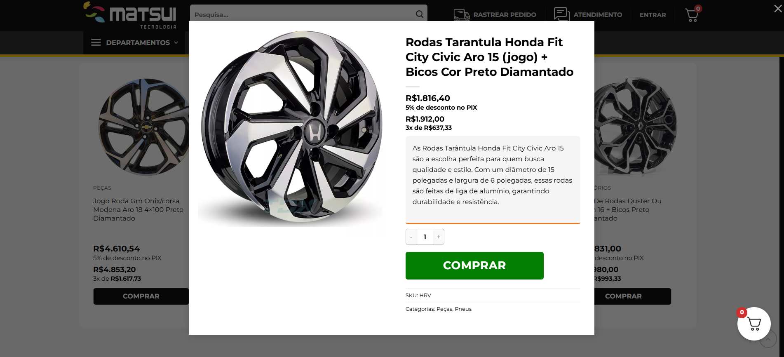
Task: Increase quantity with plus button
Action: coord(439,237)
